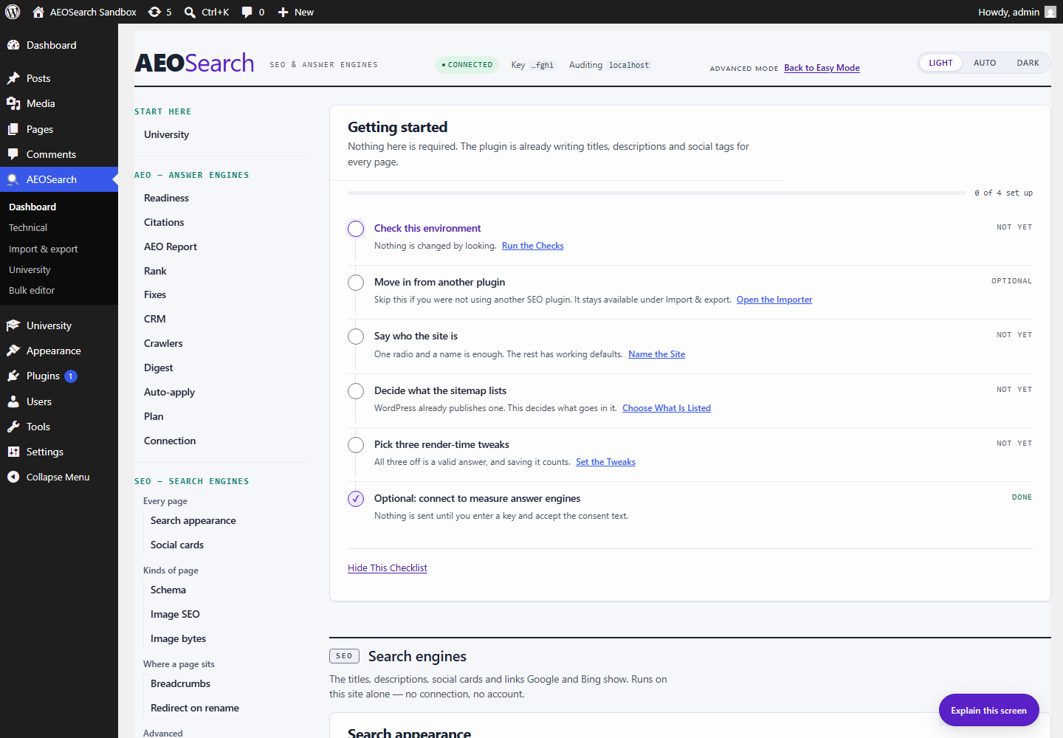Click the checklist setup progress bar

[x=656, y=193]
